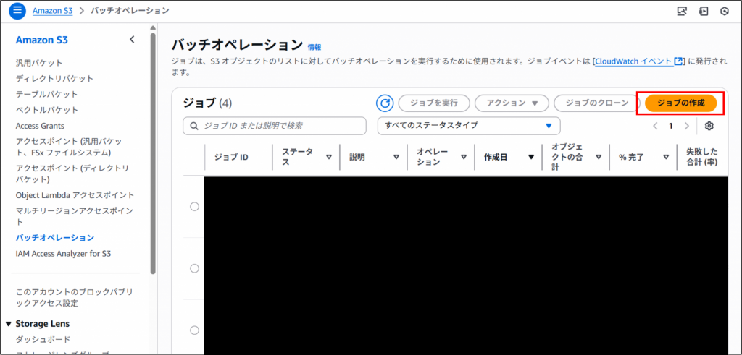The image size is (742, 355).
Task: Open the アクション dropdown
Action: coord(512,103)
